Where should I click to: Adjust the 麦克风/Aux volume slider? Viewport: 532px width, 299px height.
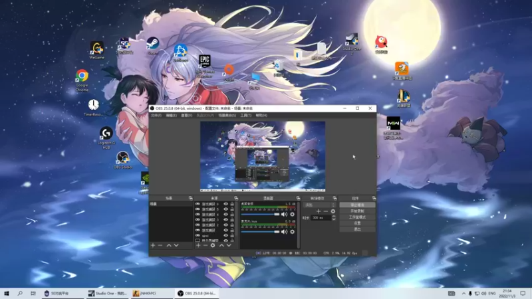[x=260, y=232]
